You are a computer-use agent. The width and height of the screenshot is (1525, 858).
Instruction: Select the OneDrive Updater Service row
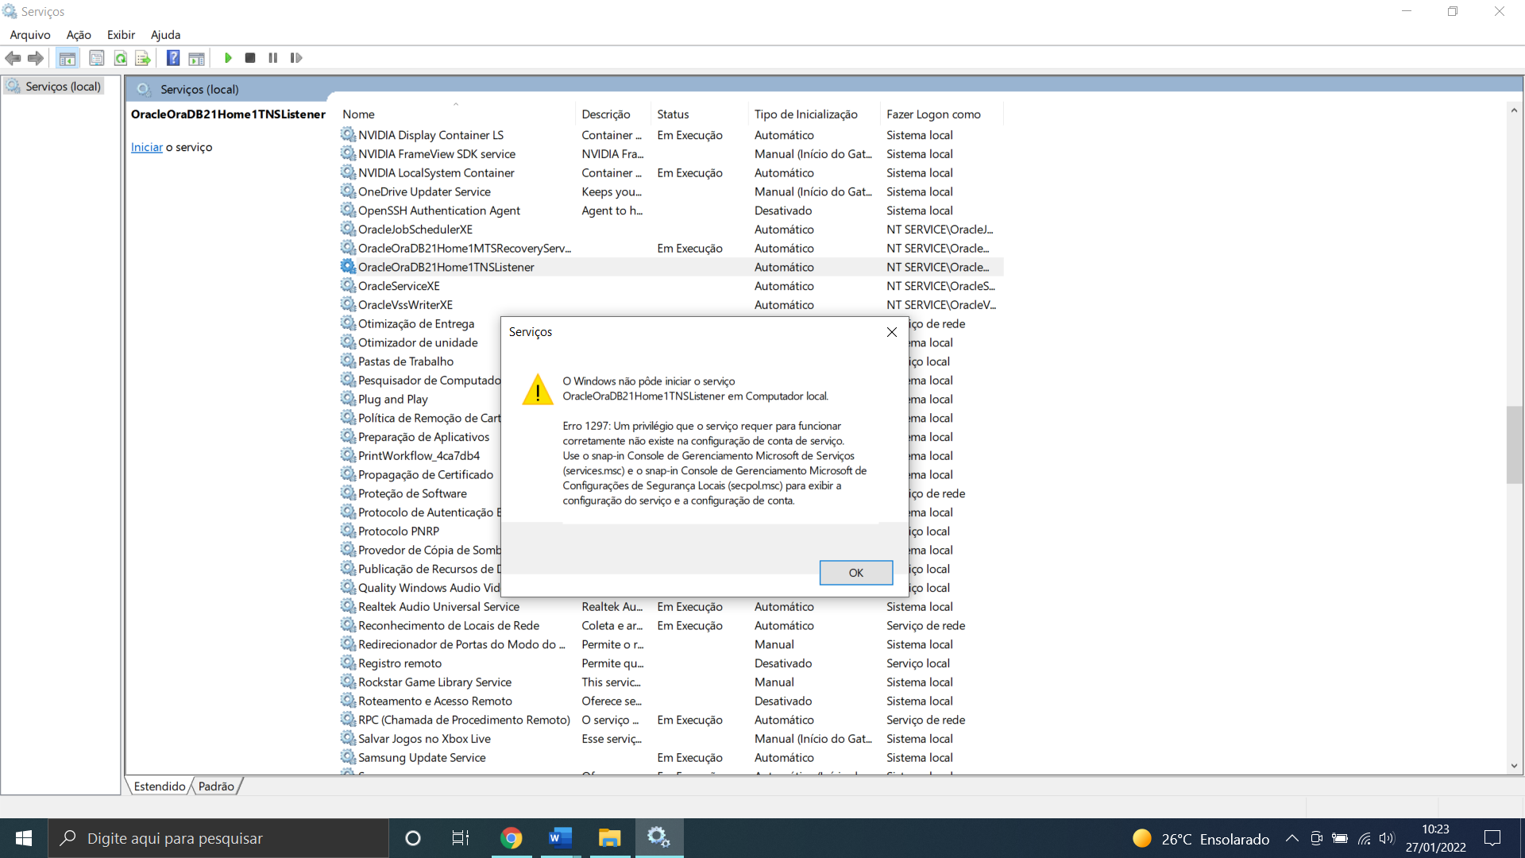click(671, 191)
